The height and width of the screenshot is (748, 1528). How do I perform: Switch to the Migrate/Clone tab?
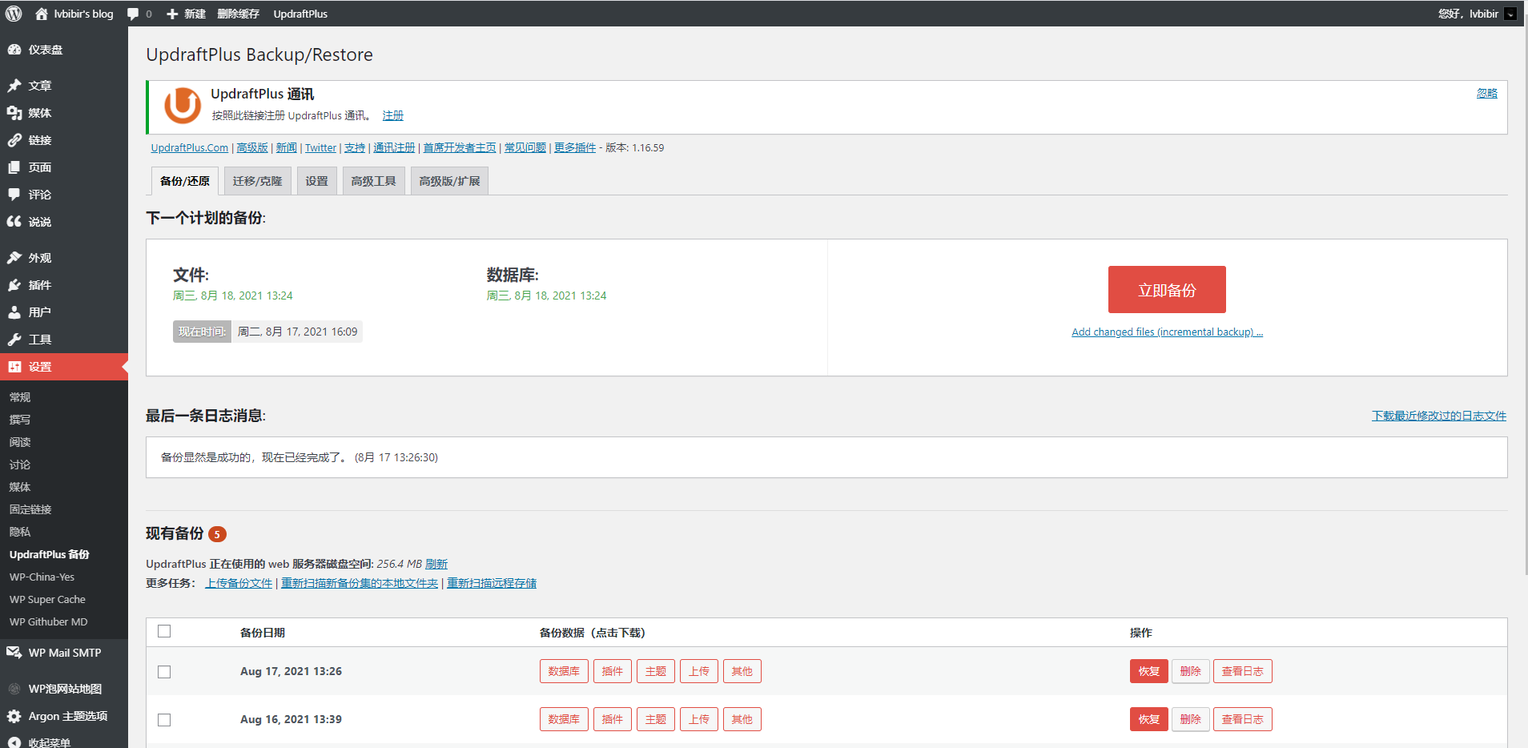point(257,181)
